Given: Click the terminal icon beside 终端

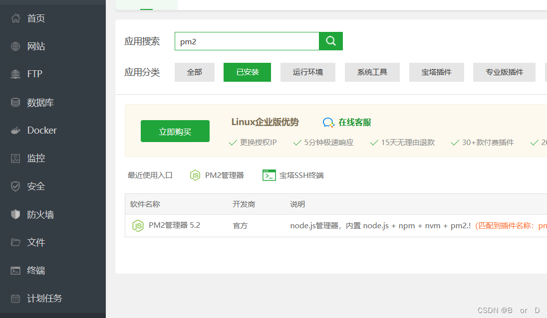Looking at the screenshot, I should (x=15, y=270).
